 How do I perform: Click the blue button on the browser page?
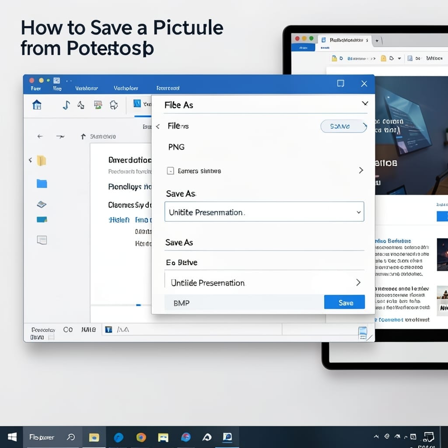[x=442, y=216]
